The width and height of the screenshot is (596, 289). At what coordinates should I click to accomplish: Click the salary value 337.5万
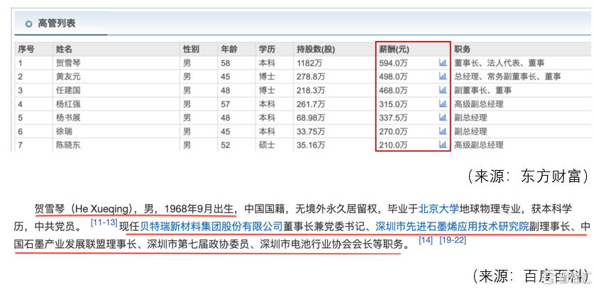tap(393, 118)
